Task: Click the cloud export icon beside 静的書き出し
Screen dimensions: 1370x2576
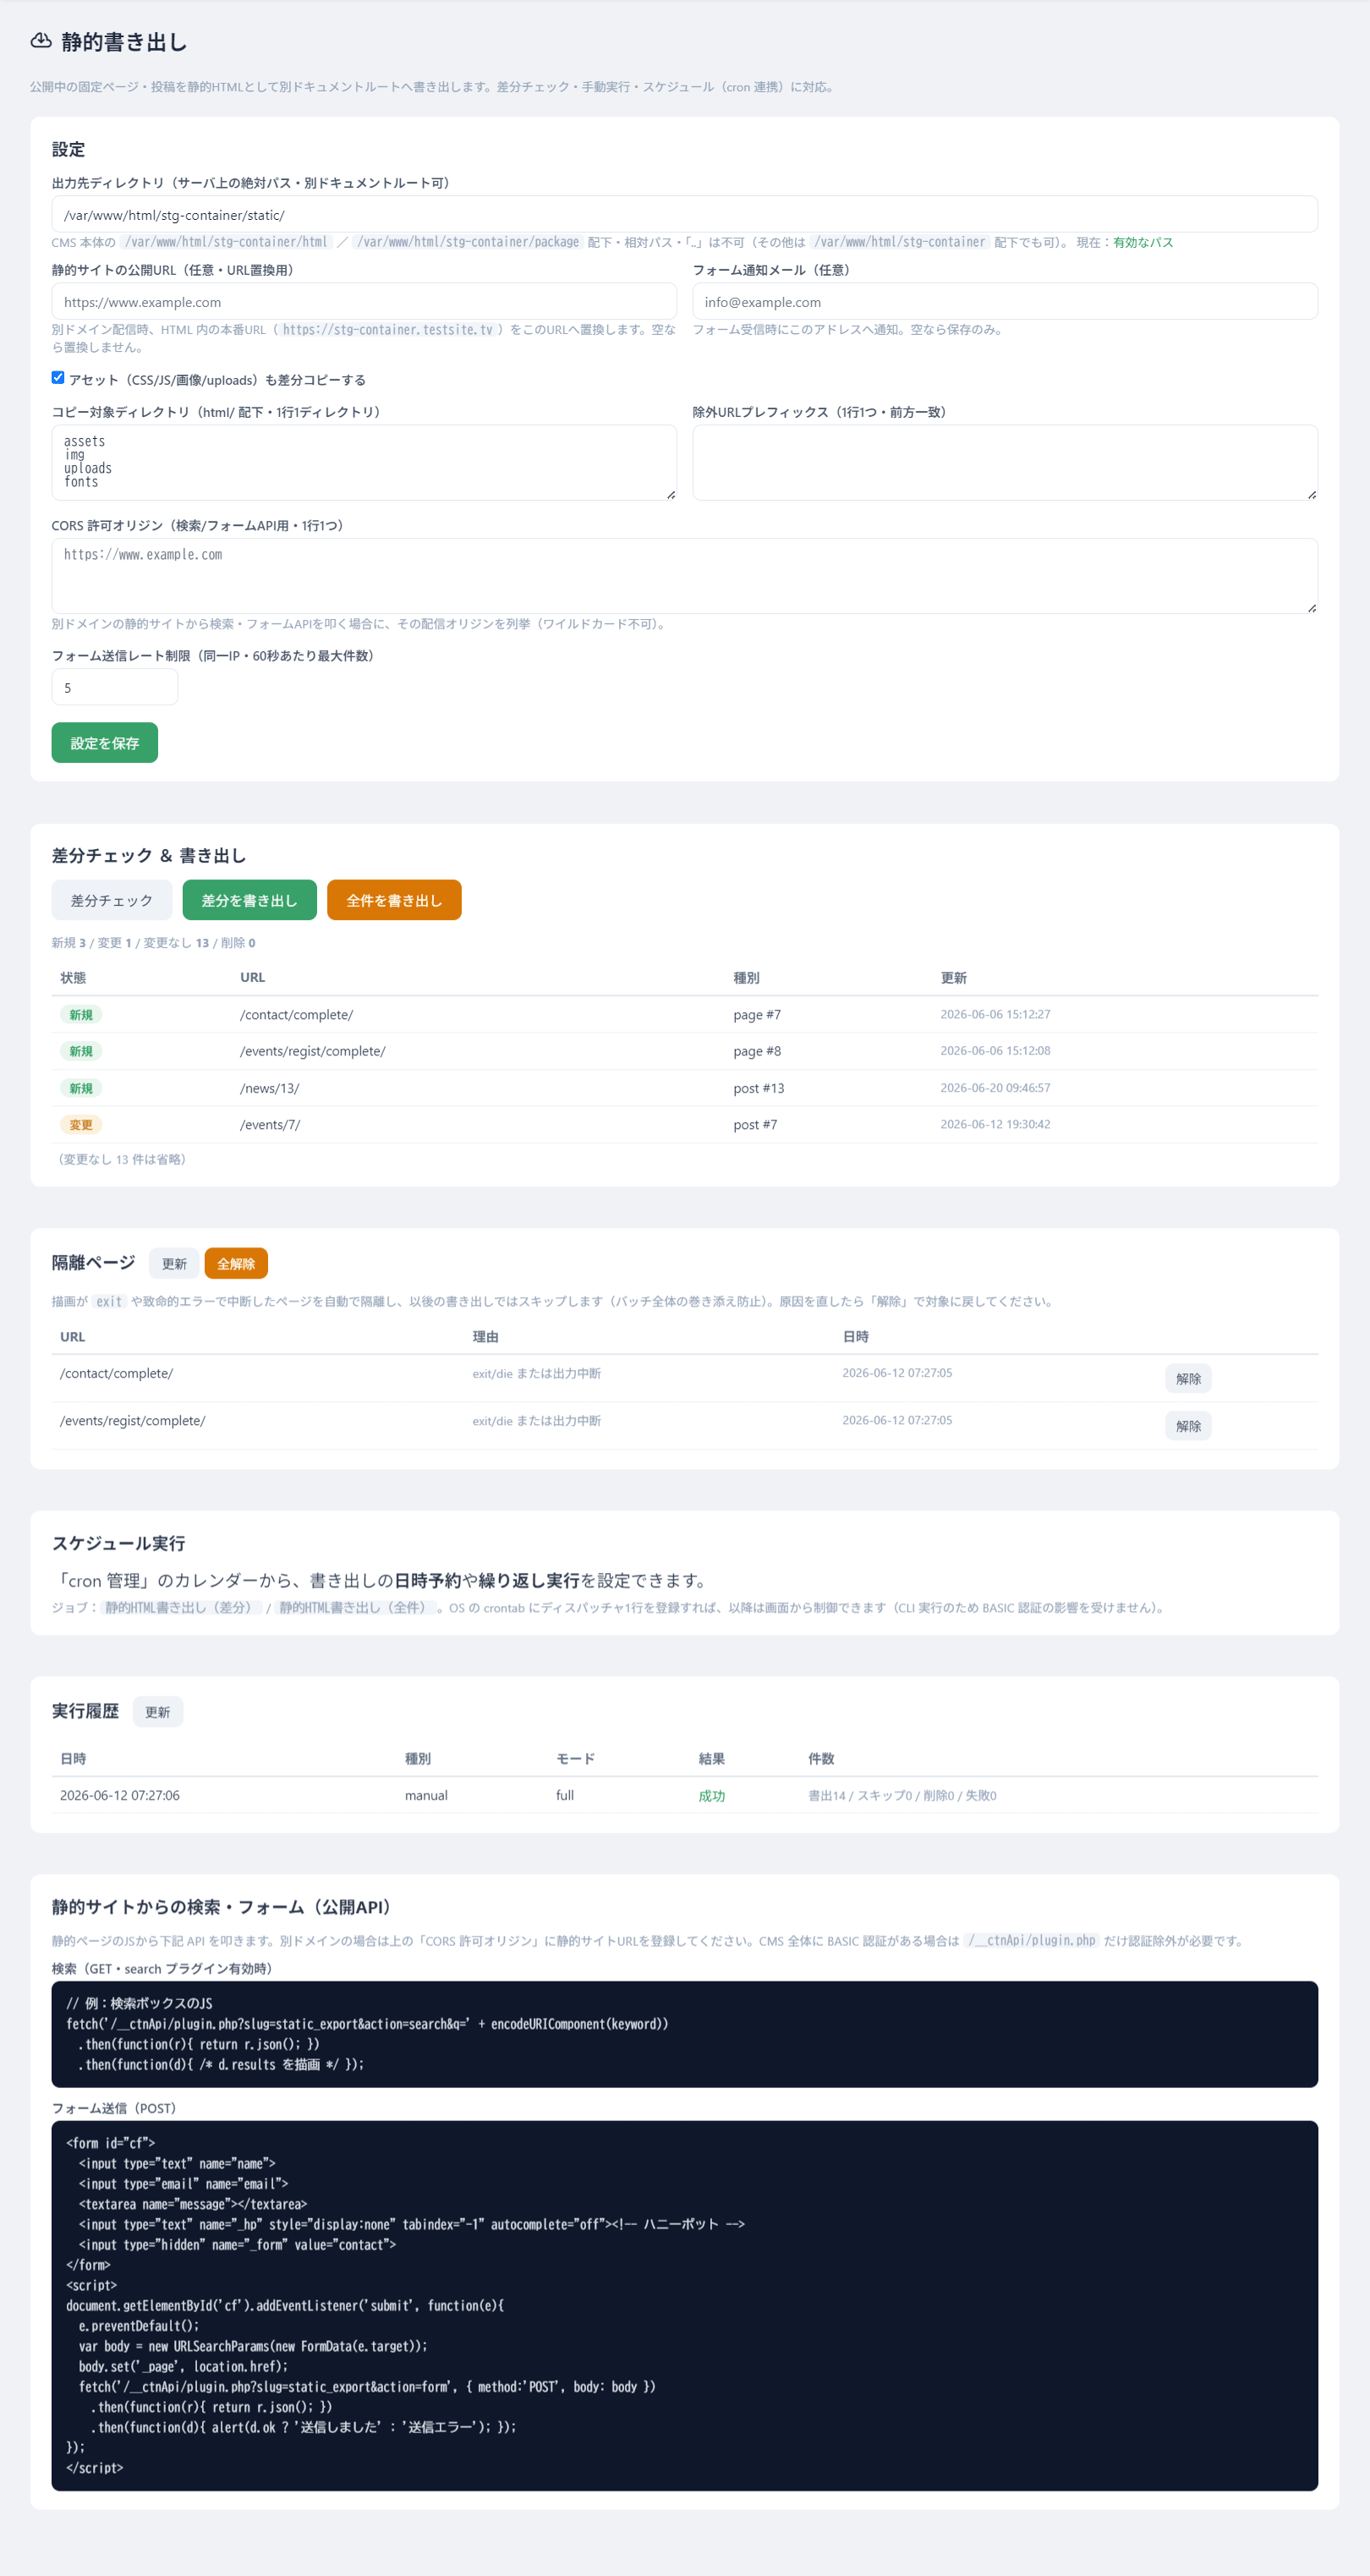Action: 41,41
